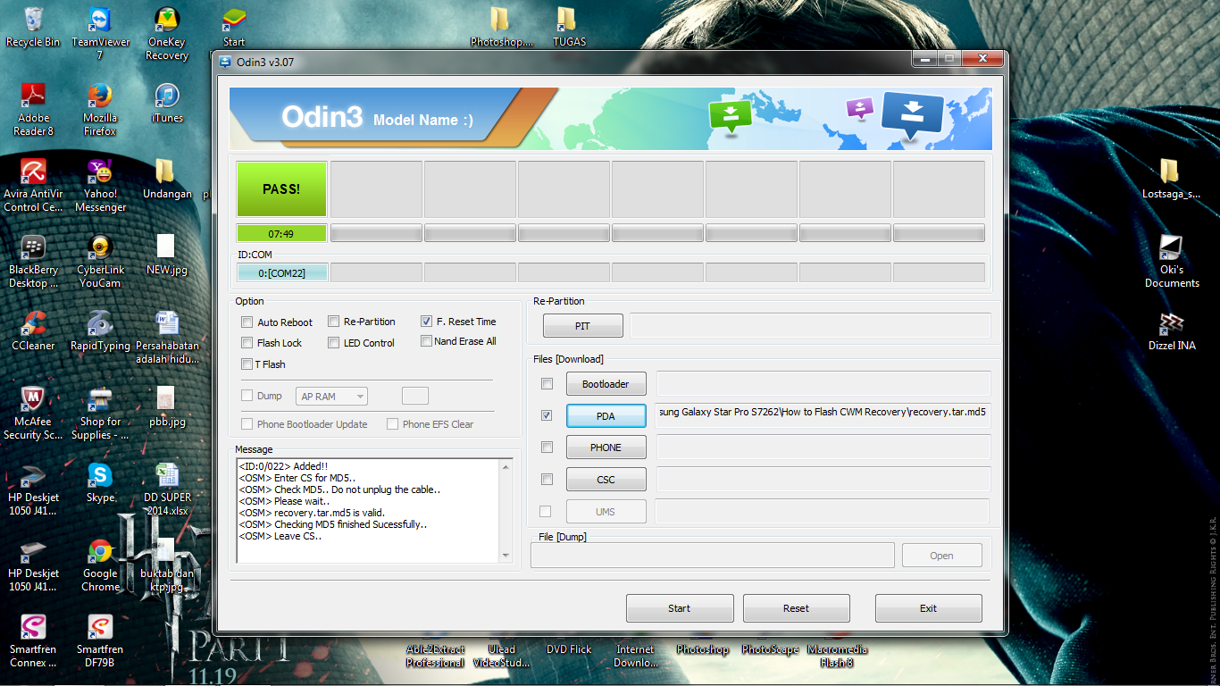This screenshot has height=686, width=1220.
Task: Toggle the LED Control checkbox
Action: (x=333, y=343)
